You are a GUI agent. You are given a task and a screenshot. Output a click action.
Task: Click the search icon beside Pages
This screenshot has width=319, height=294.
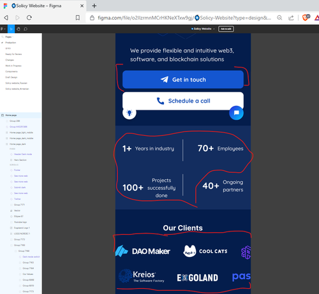click(x=3, y=37)
